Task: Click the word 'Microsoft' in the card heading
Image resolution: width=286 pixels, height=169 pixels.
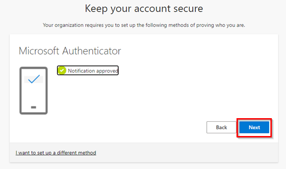Action: pyautogui.click(x=39, y=51)
